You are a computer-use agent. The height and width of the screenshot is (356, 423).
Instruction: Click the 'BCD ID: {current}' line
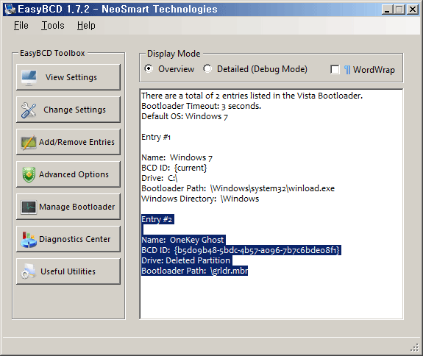174,168
